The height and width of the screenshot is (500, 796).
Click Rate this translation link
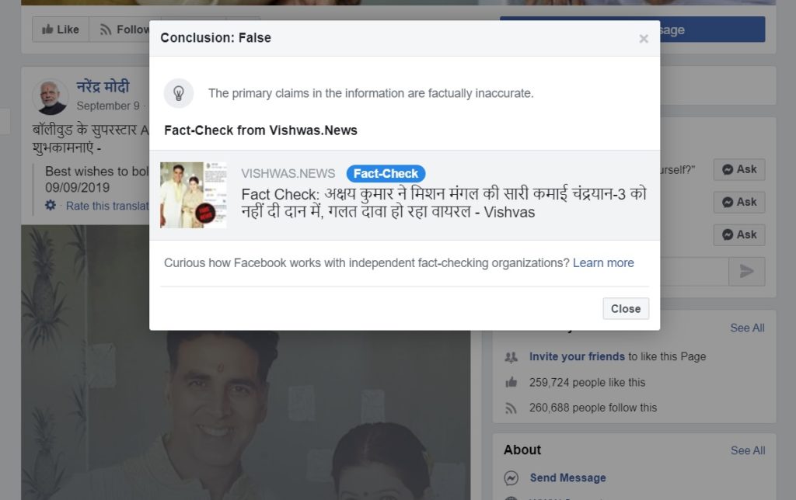[x=107, y=206]
